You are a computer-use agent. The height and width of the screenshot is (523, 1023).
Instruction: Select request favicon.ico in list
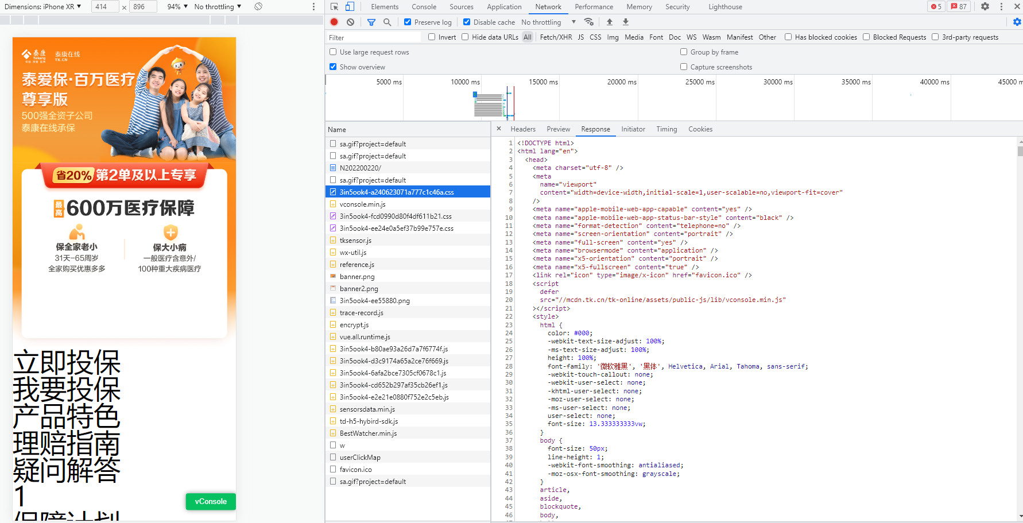click(408, 469)
